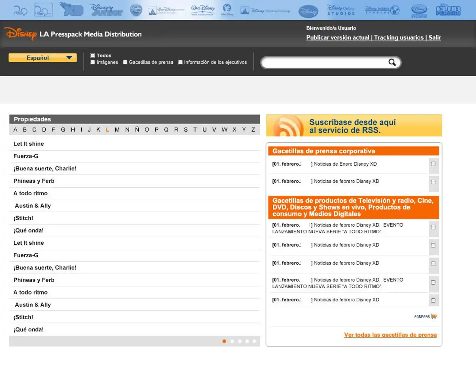Go to the Club Penguin logo
Viewport: 476px width, 376px height.
coord(448,10)
